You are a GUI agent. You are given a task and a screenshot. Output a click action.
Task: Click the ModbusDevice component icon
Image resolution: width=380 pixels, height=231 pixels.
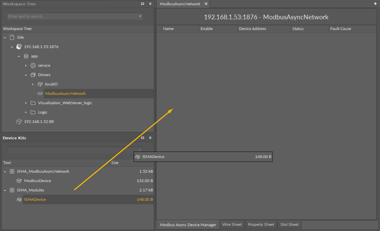click(19, 181)
